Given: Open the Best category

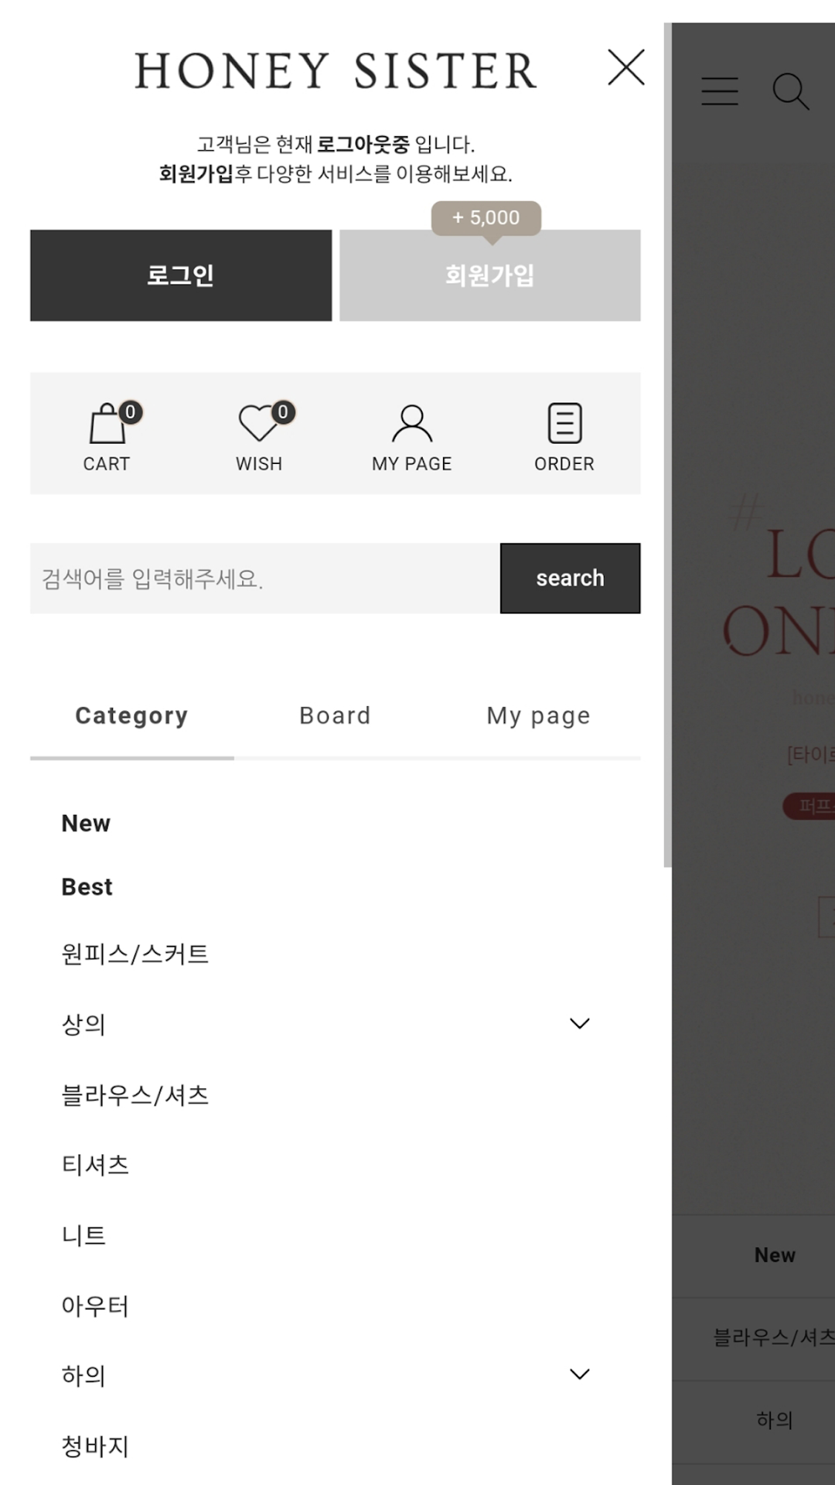Looking at the screenshot, I should coord(87,887).
